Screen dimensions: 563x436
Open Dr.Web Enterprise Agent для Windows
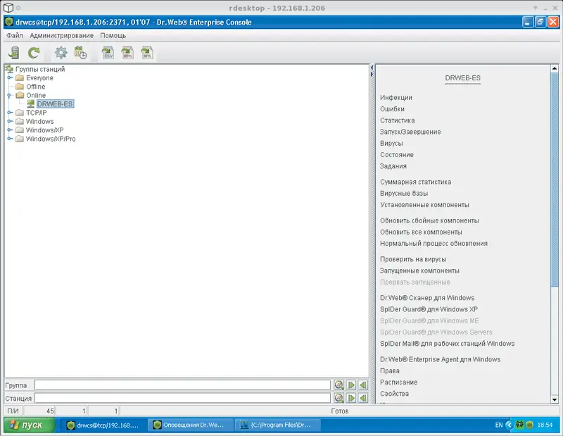coord(440,359)
